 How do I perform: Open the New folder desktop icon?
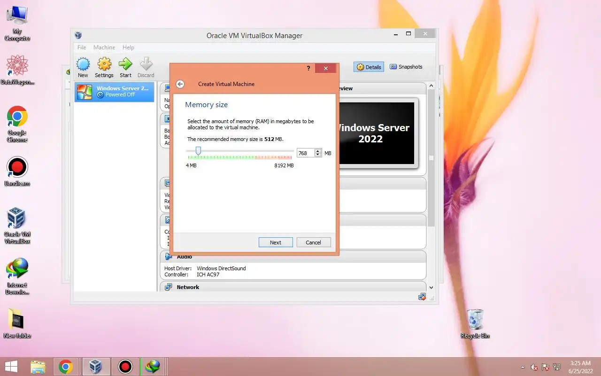click(17, 323)
